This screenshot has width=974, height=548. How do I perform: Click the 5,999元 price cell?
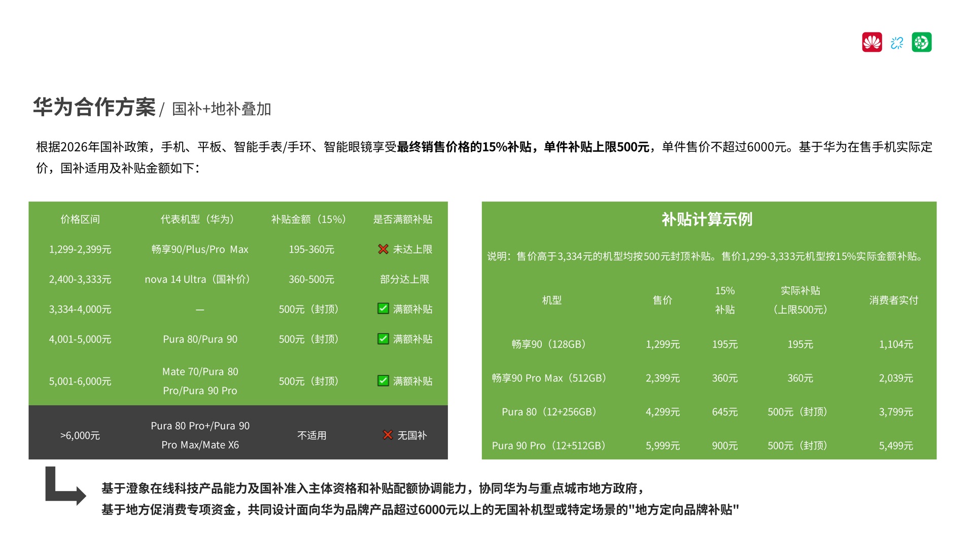(x=663, y=446)
